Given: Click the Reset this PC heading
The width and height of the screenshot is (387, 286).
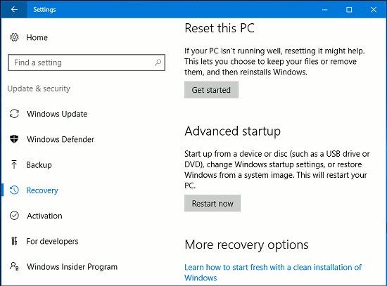Looking at the screenshot, I should pos(220,28).
